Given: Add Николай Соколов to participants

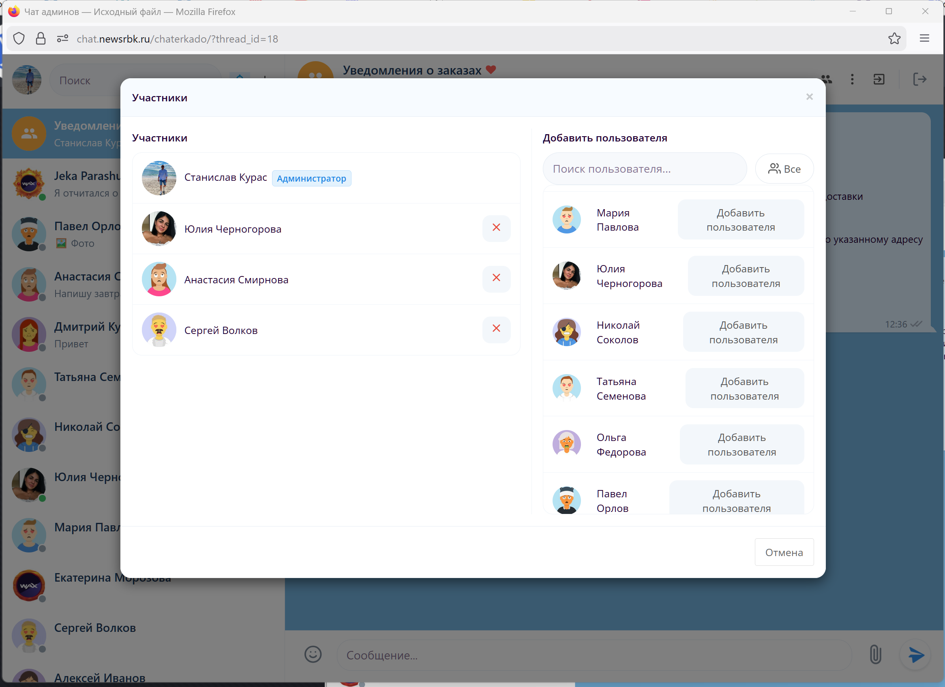Looking at the screenshot, I should click(743, 332).
